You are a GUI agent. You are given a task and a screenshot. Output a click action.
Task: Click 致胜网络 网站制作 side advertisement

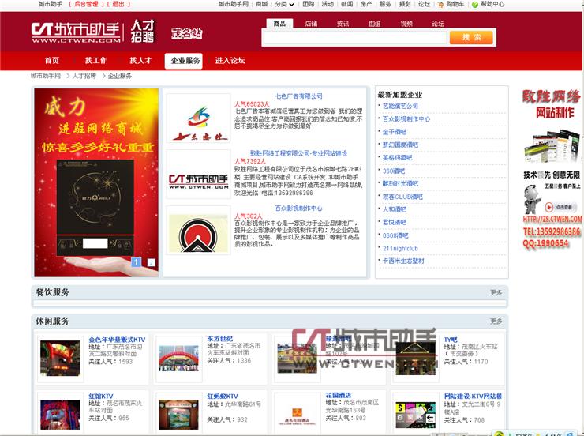point(552,168)
